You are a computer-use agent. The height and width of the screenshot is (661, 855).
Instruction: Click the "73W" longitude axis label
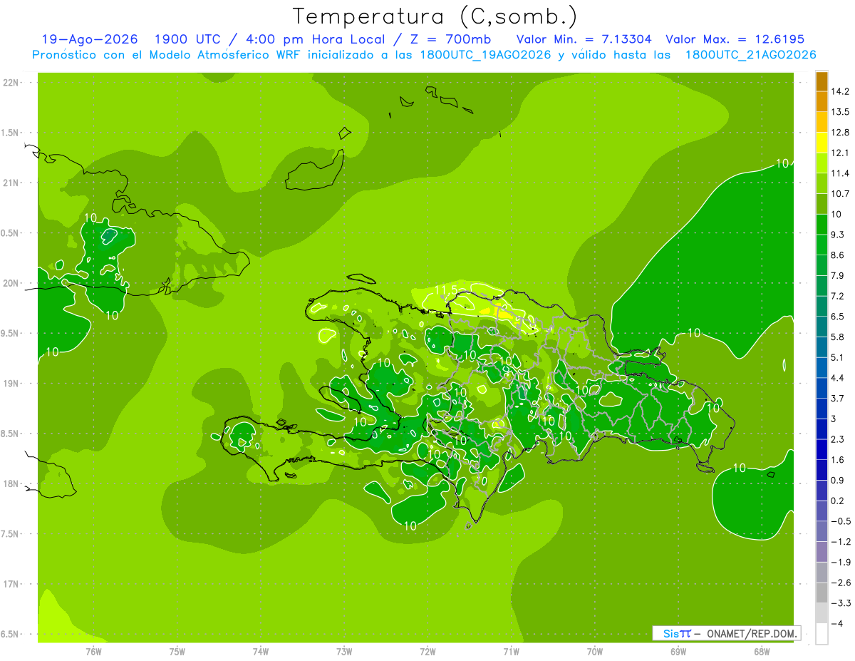pyautogui.click(x=344, y=651)
